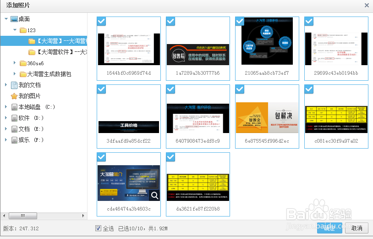Expand the 本地磁盘 (C:) node
The width and height of the screenshot is (373, 239).
[x=6, y=106]
